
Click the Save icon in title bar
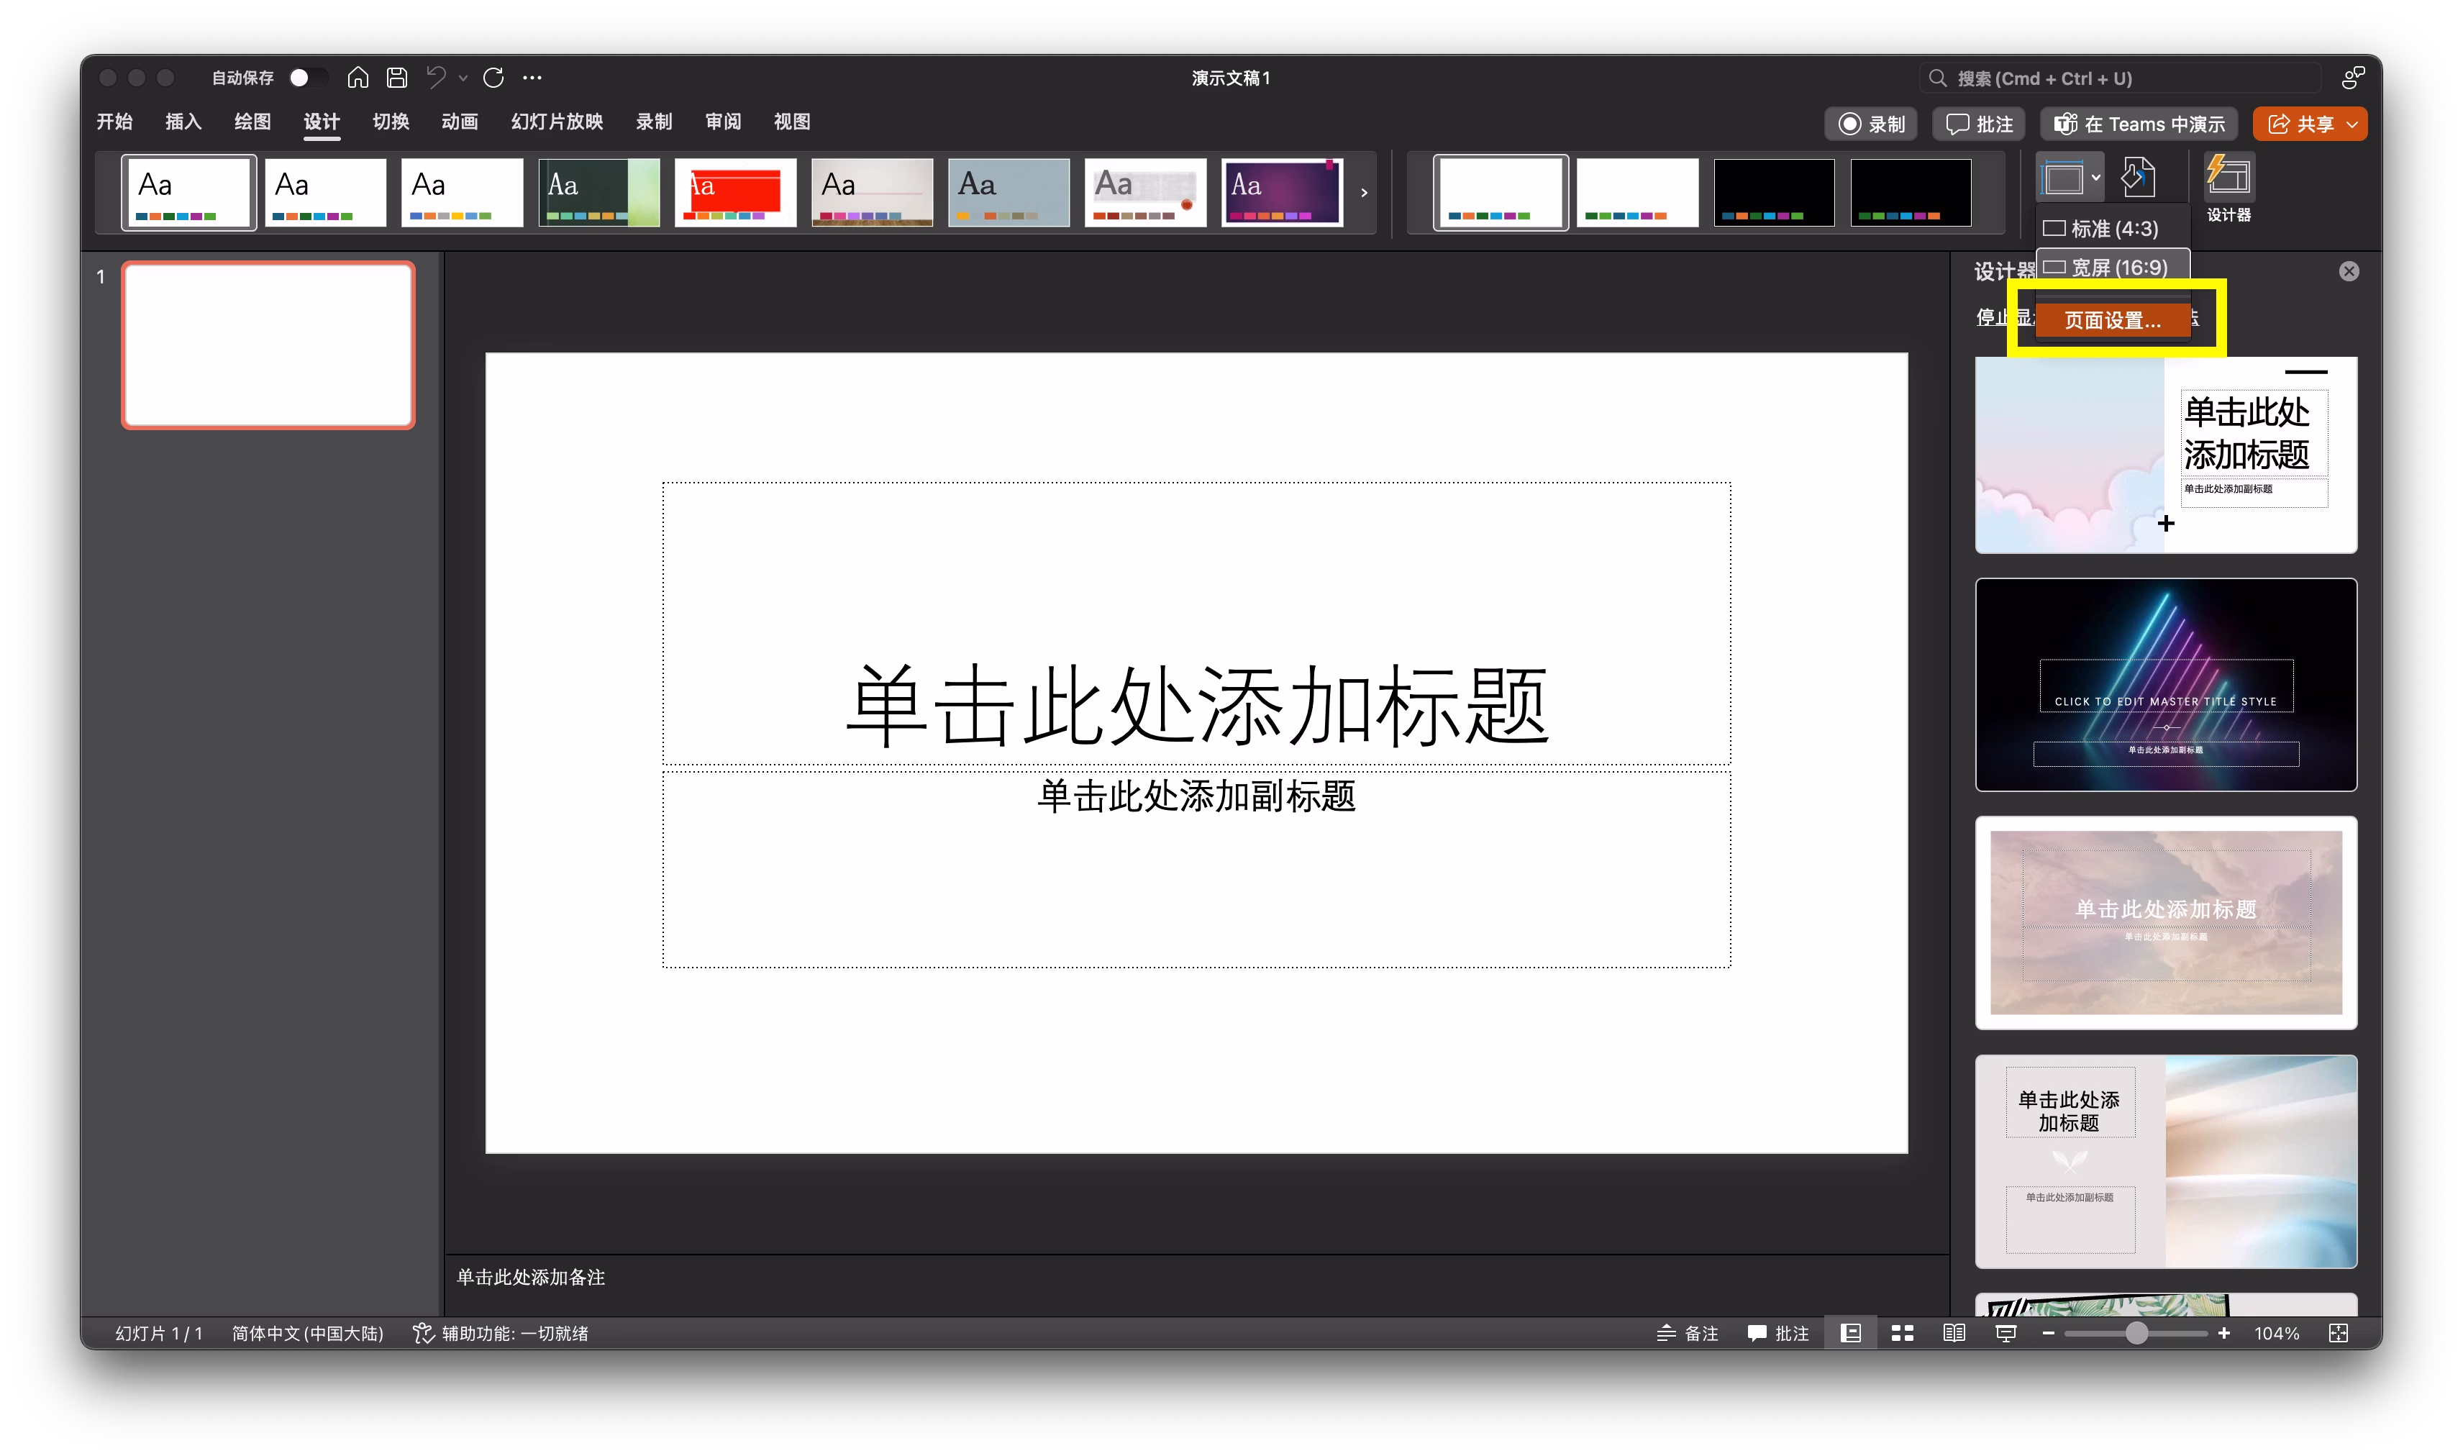(x=397, y=78)
